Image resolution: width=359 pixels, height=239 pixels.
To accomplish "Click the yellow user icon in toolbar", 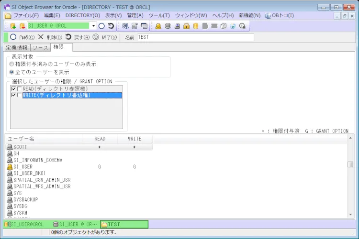I will [x=158, y=26].
